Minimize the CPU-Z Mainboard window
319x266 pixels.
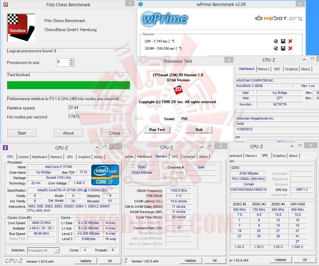pos(304,59)
